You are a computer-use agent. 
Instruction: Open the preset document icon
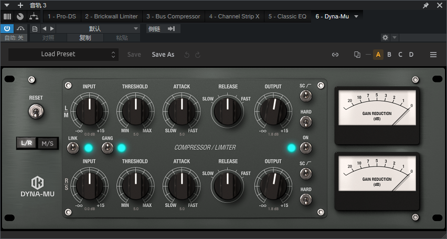tap(35, 28)
